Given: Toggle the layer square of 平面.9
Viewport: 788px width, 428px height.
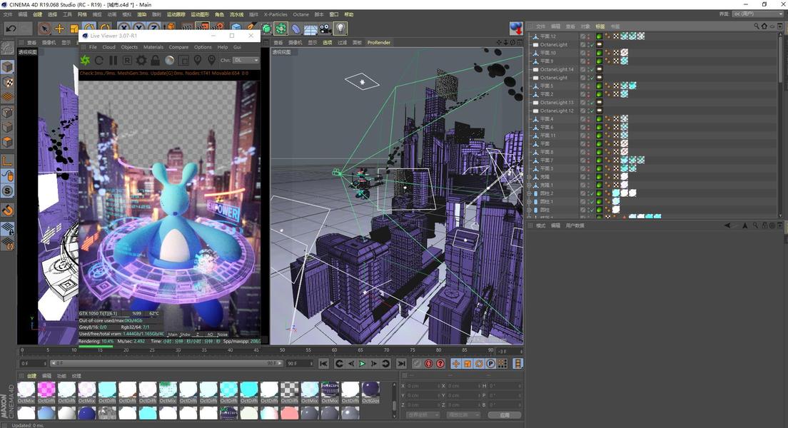Looking at the screenshot, I should 582,61.
